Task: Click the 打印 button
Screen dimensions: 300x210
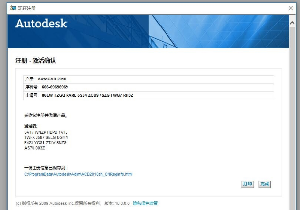Action: pos(248,184)
